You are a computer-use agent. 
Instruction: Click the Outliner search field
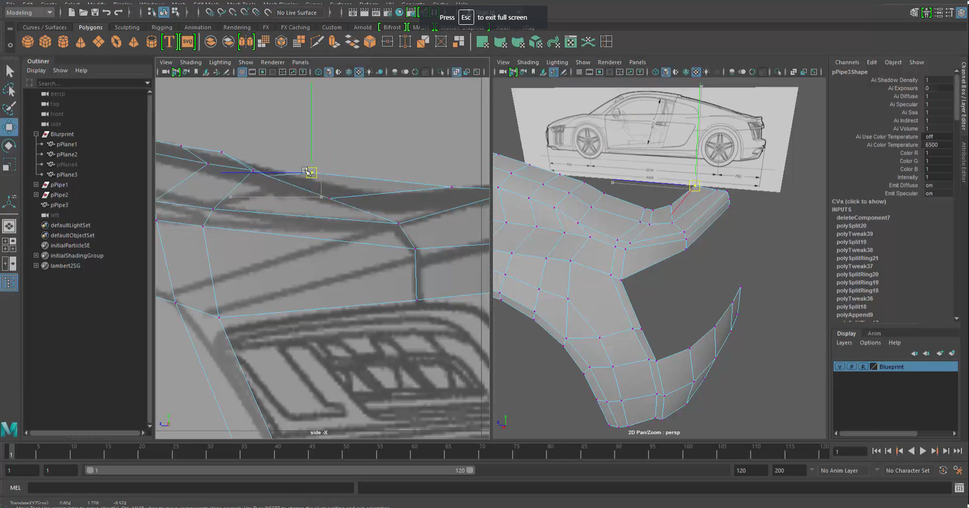[90, 83]
